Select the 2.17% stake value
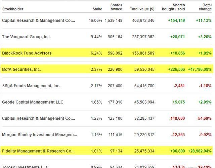215x168 pixels. click(96, 86)
